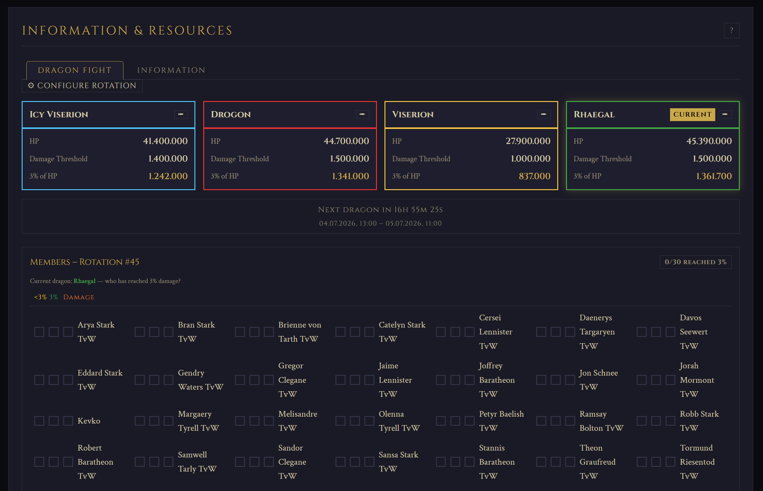Switch to the Information tab
763x491 pixels.
point(171,70)
